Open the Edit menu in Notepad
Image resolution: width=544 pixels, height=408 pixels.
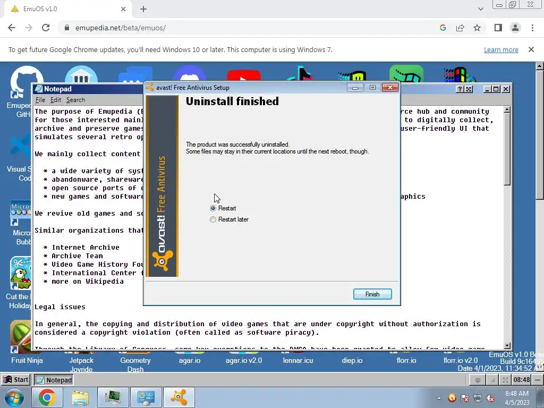(x=55, y=100)
